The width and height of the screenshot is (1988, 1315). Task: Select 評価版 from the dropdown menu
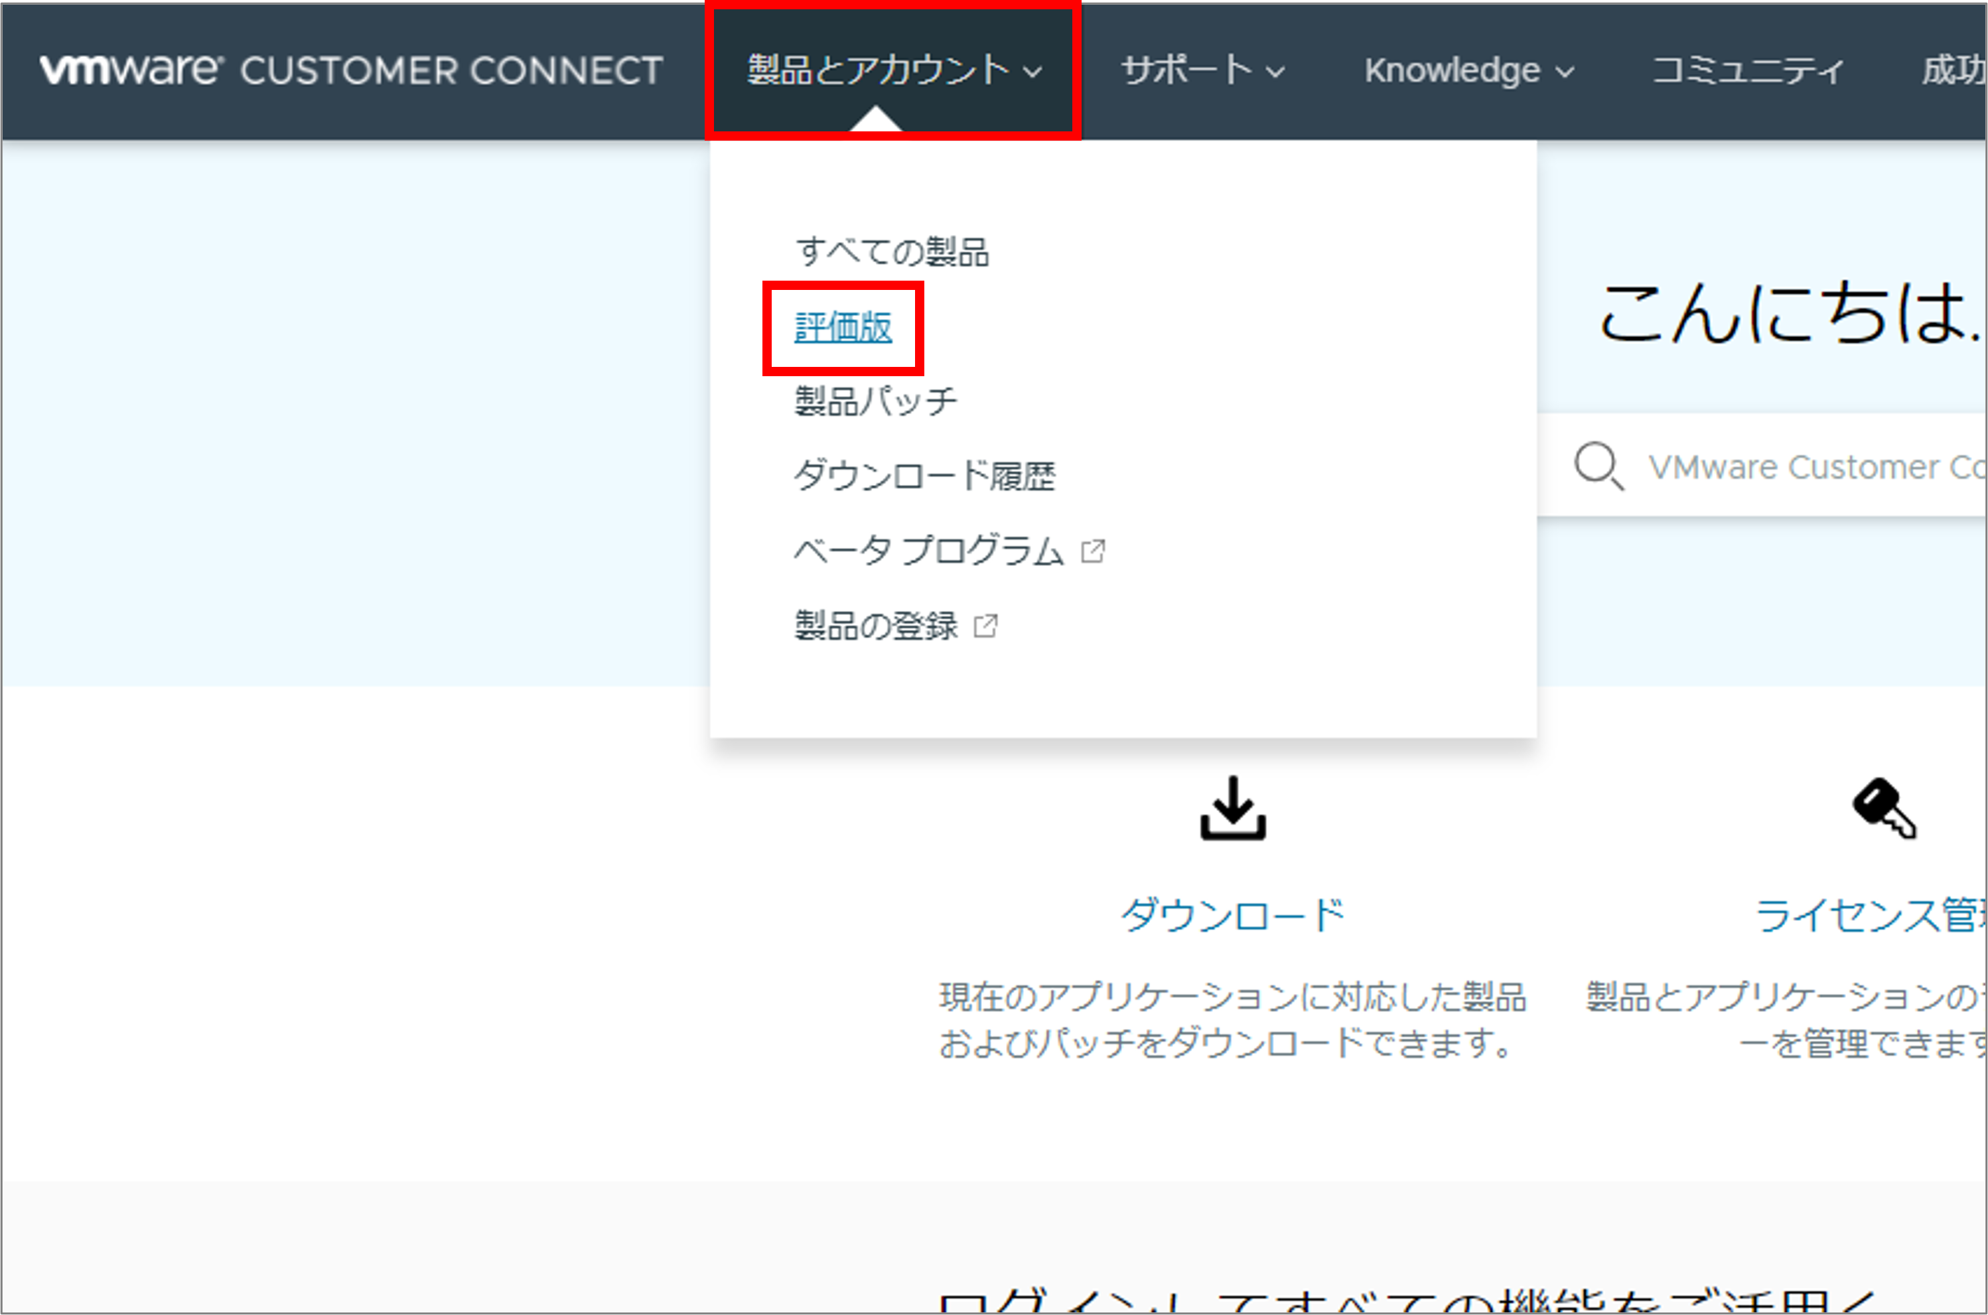(x=843, y=327)
